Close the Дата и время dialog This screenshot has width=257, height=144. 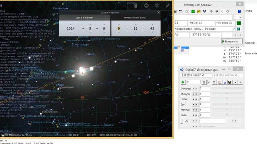point(159,12)
